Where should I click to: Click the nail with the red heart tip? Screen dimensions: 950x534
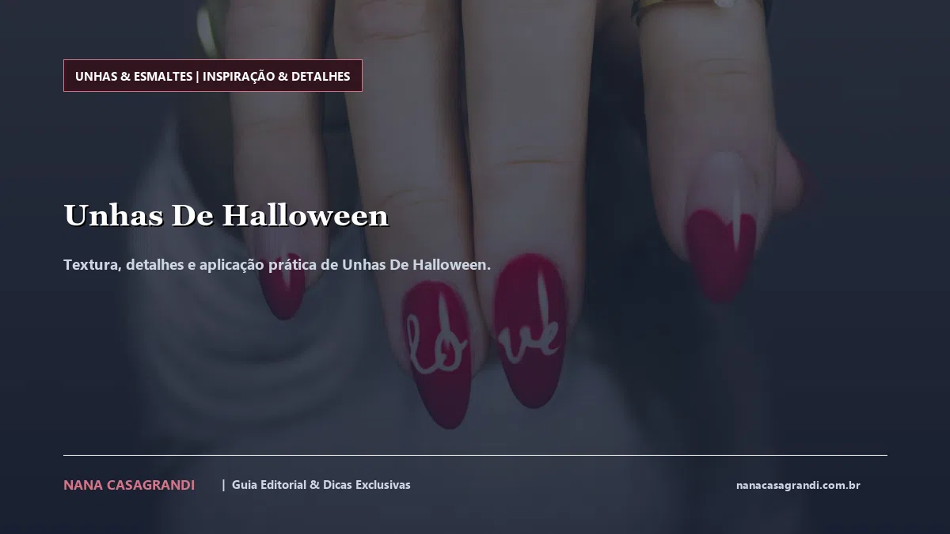click(x=719, y=228)
